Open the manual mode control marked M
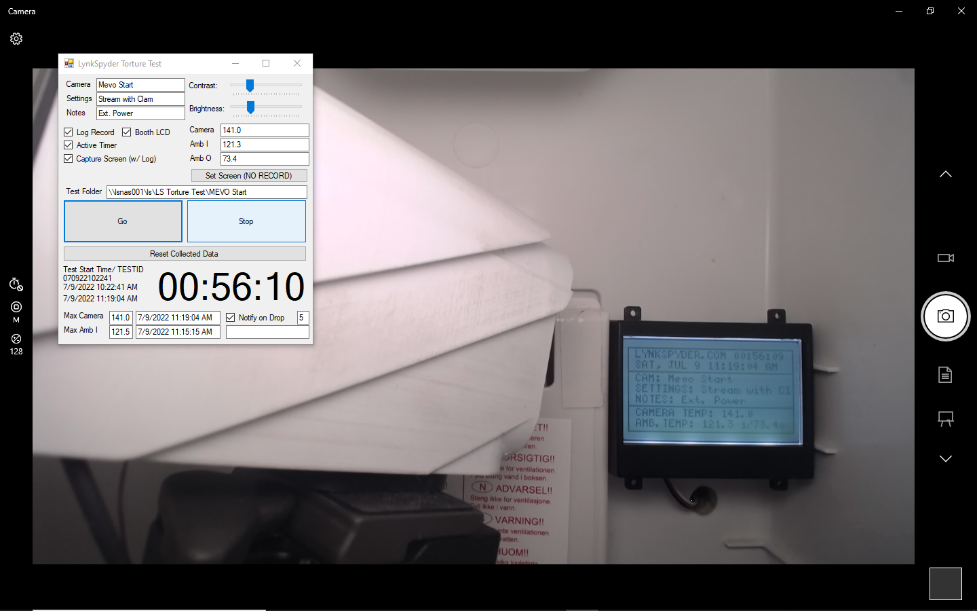This screenshot has width=977, height=611. (x=15, y=309)
